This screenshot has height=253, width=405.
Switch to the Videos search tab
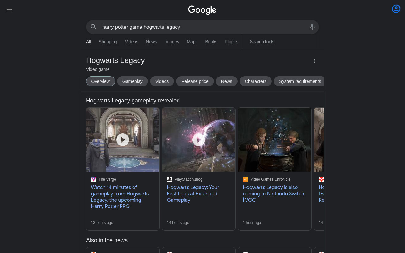point(132,42)
